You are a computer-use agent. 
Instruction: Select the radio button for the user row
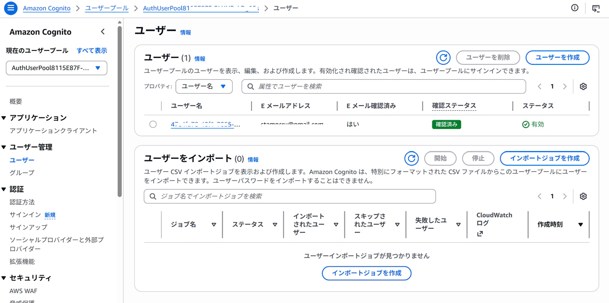153,124
